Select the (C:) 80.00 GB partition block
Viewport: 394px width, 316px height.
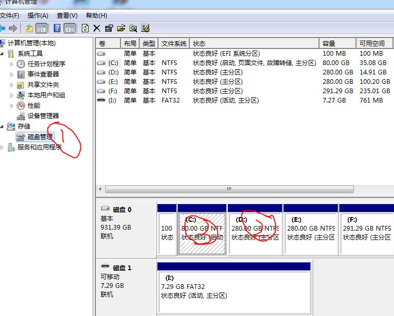[x=202, y=230]
